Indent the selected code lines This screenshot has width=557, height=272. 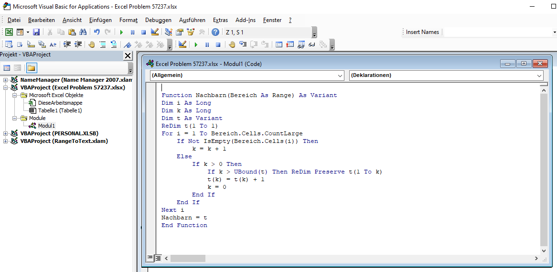coord(67,45)
